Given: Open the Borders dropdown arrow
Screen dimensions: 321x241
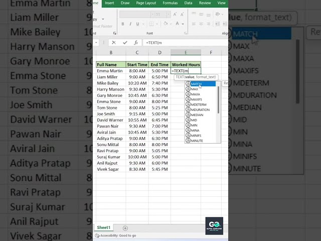Looking at the screenshot, I should pos(157,24).
